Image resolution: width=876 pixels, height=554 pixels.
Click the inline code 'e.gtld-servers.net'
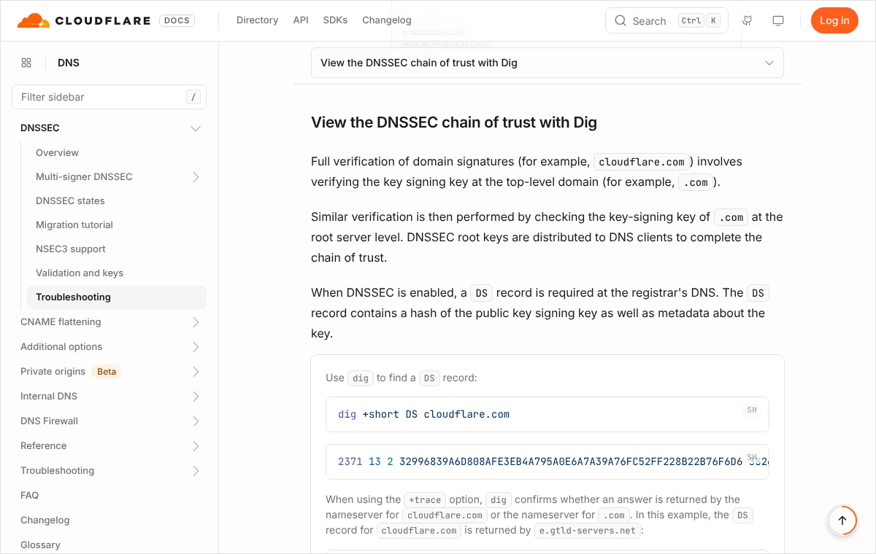coord(588,531)
